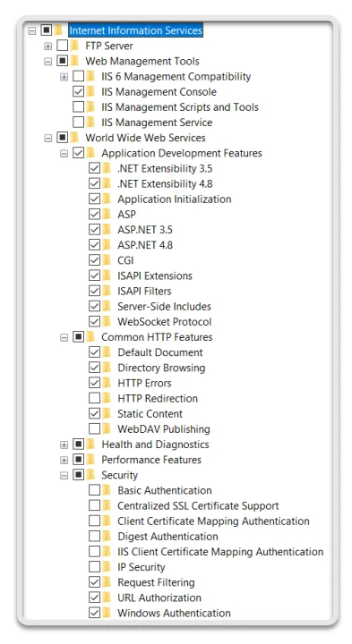Click the Application Initialization folder icon
The height and width of the screenshot is (644, 352).
coord(107,199)
